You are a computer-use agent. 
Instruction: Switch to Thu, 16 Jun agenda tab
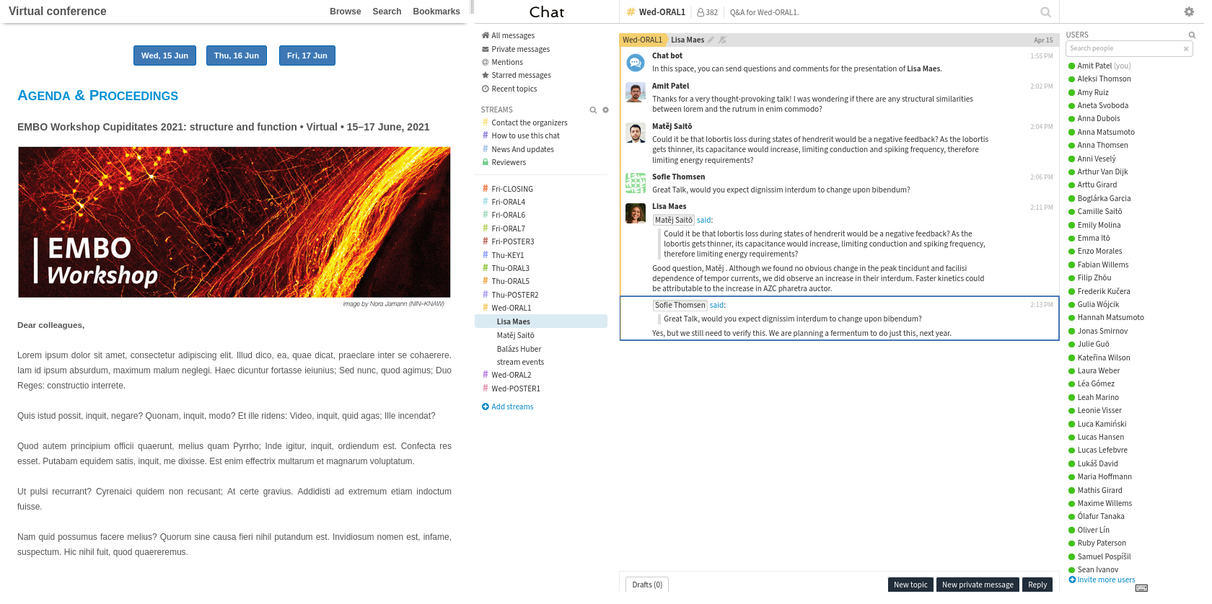(236, 55)
